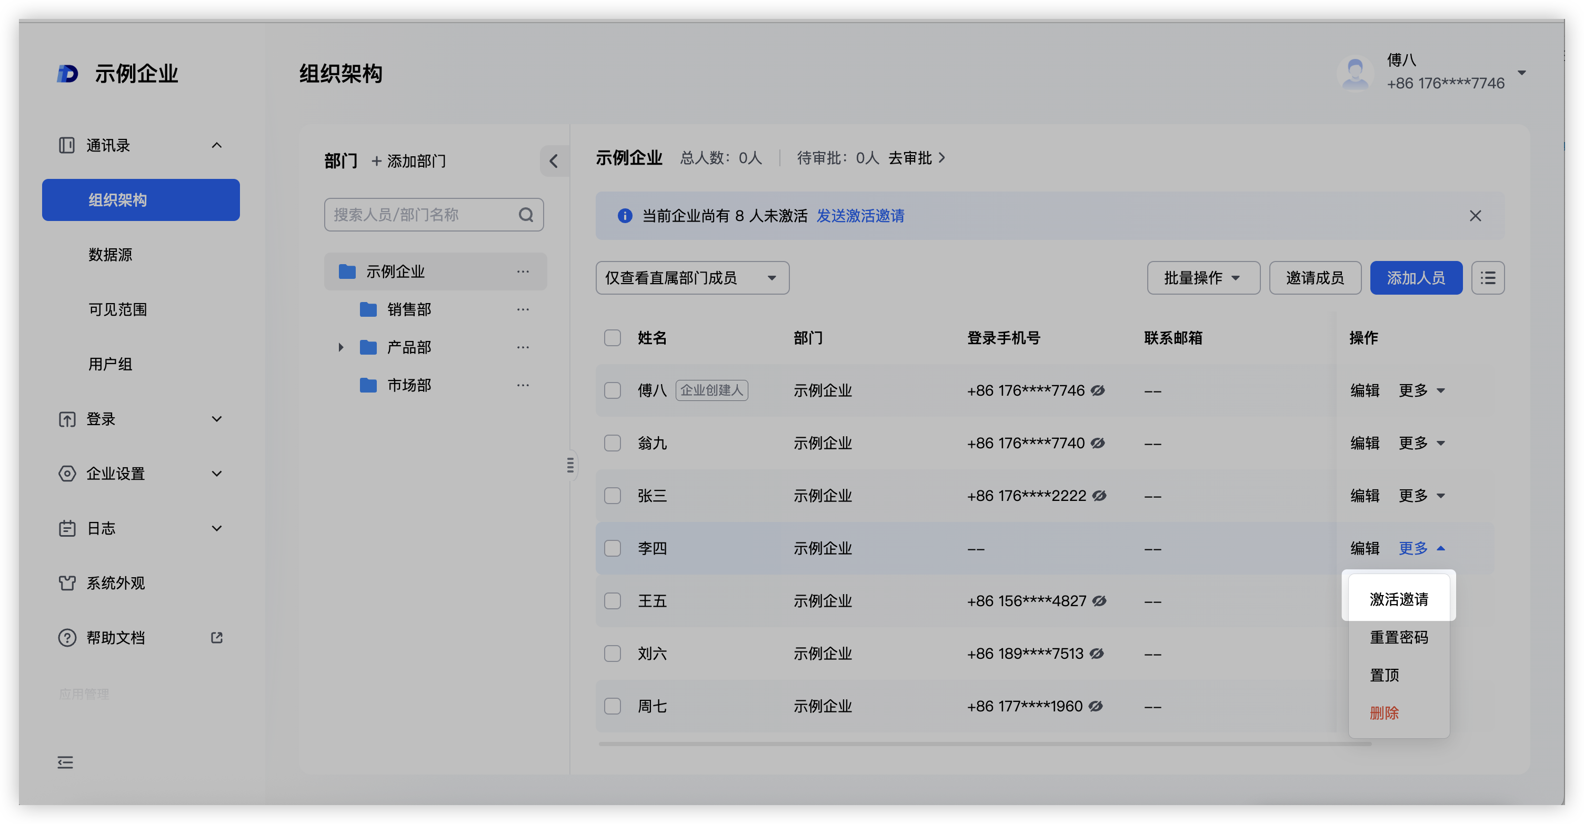The image size is (1584, 824).
Task: Select 删除 in the dropdown menu
Action: coord(1384,712)
